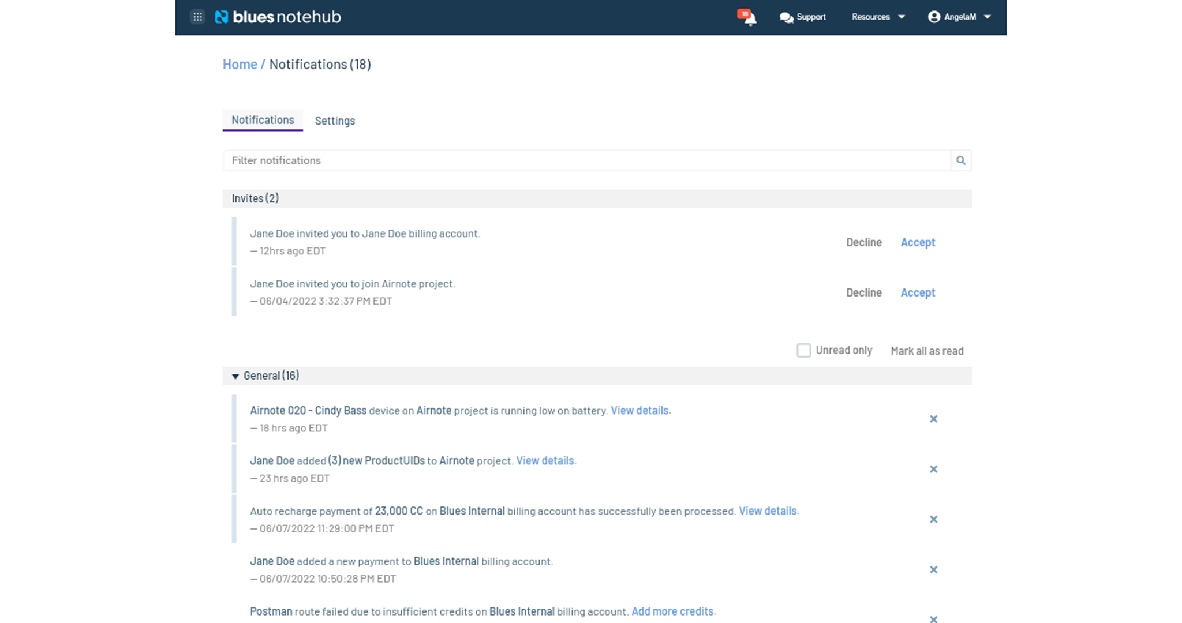Expand or collapse General section

pyautogui.click(x=236, y=376)
